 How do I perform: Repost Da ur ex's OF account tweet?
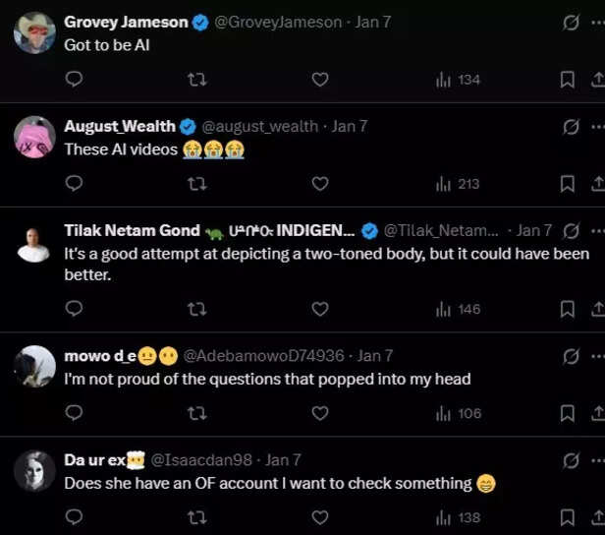point(196,517)
